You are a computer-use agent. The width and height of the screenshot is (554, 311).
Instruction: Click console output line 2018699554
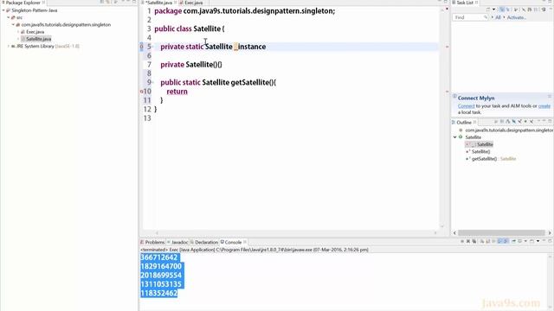[x=161, y=275]
